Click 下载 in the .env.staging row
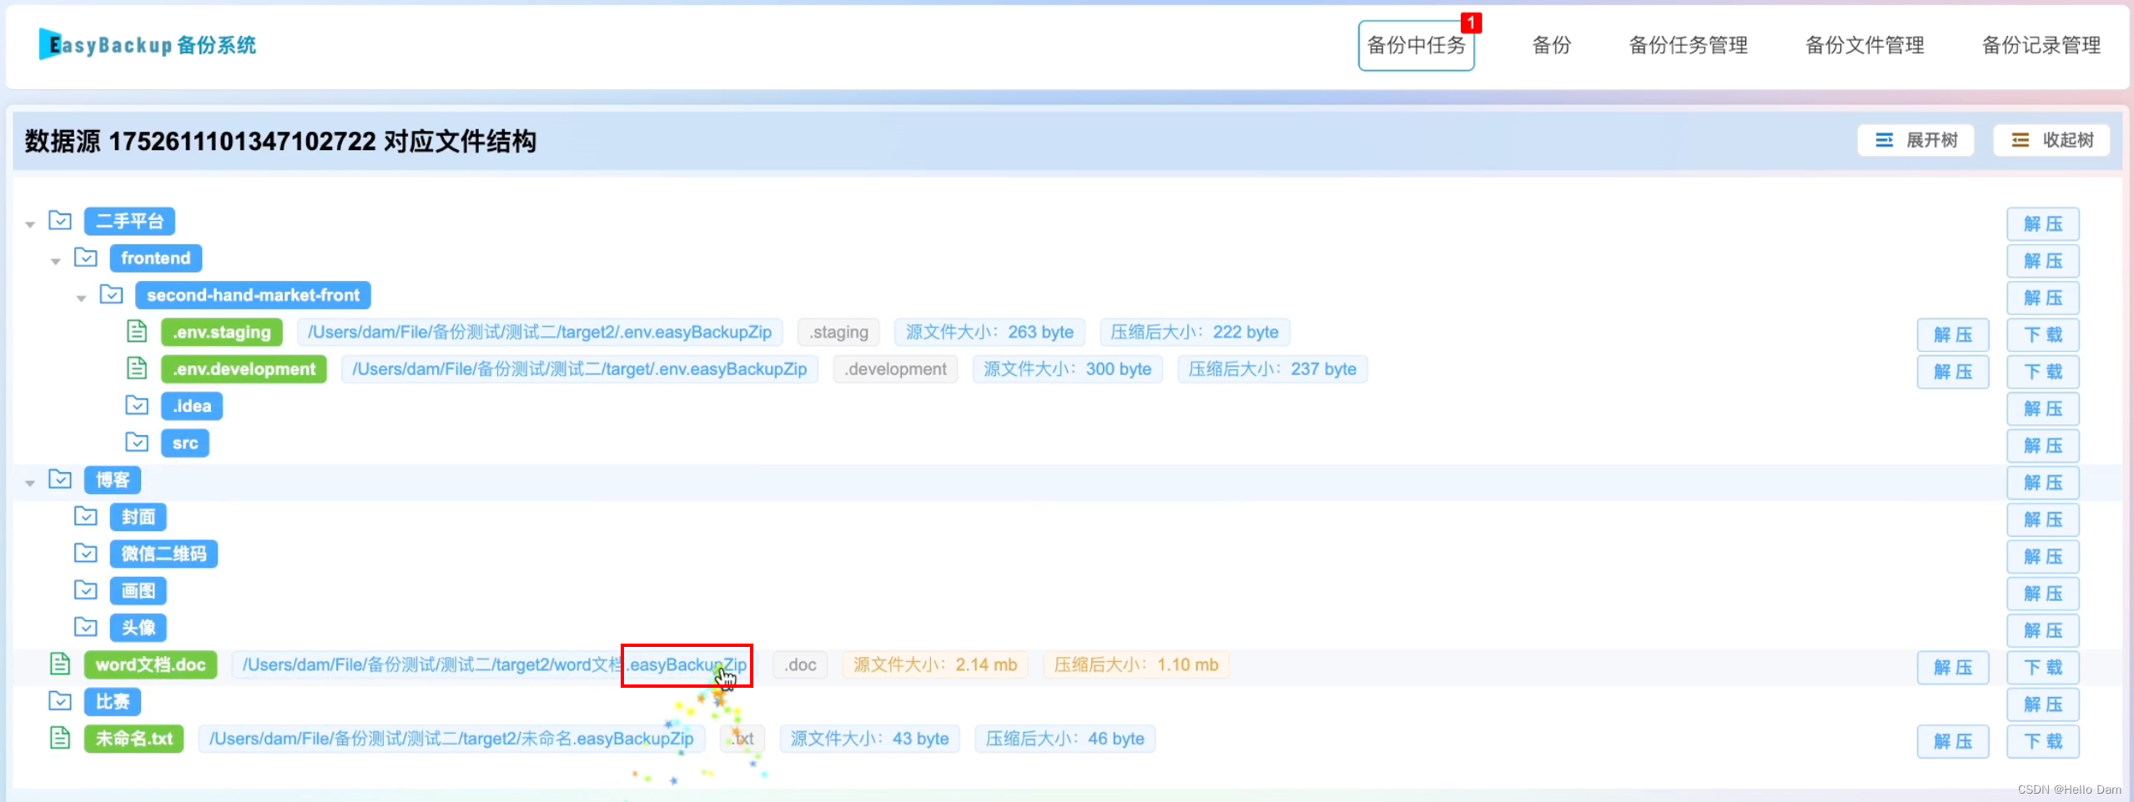This screenshot has height=802, width=2134. point(2043,335)
